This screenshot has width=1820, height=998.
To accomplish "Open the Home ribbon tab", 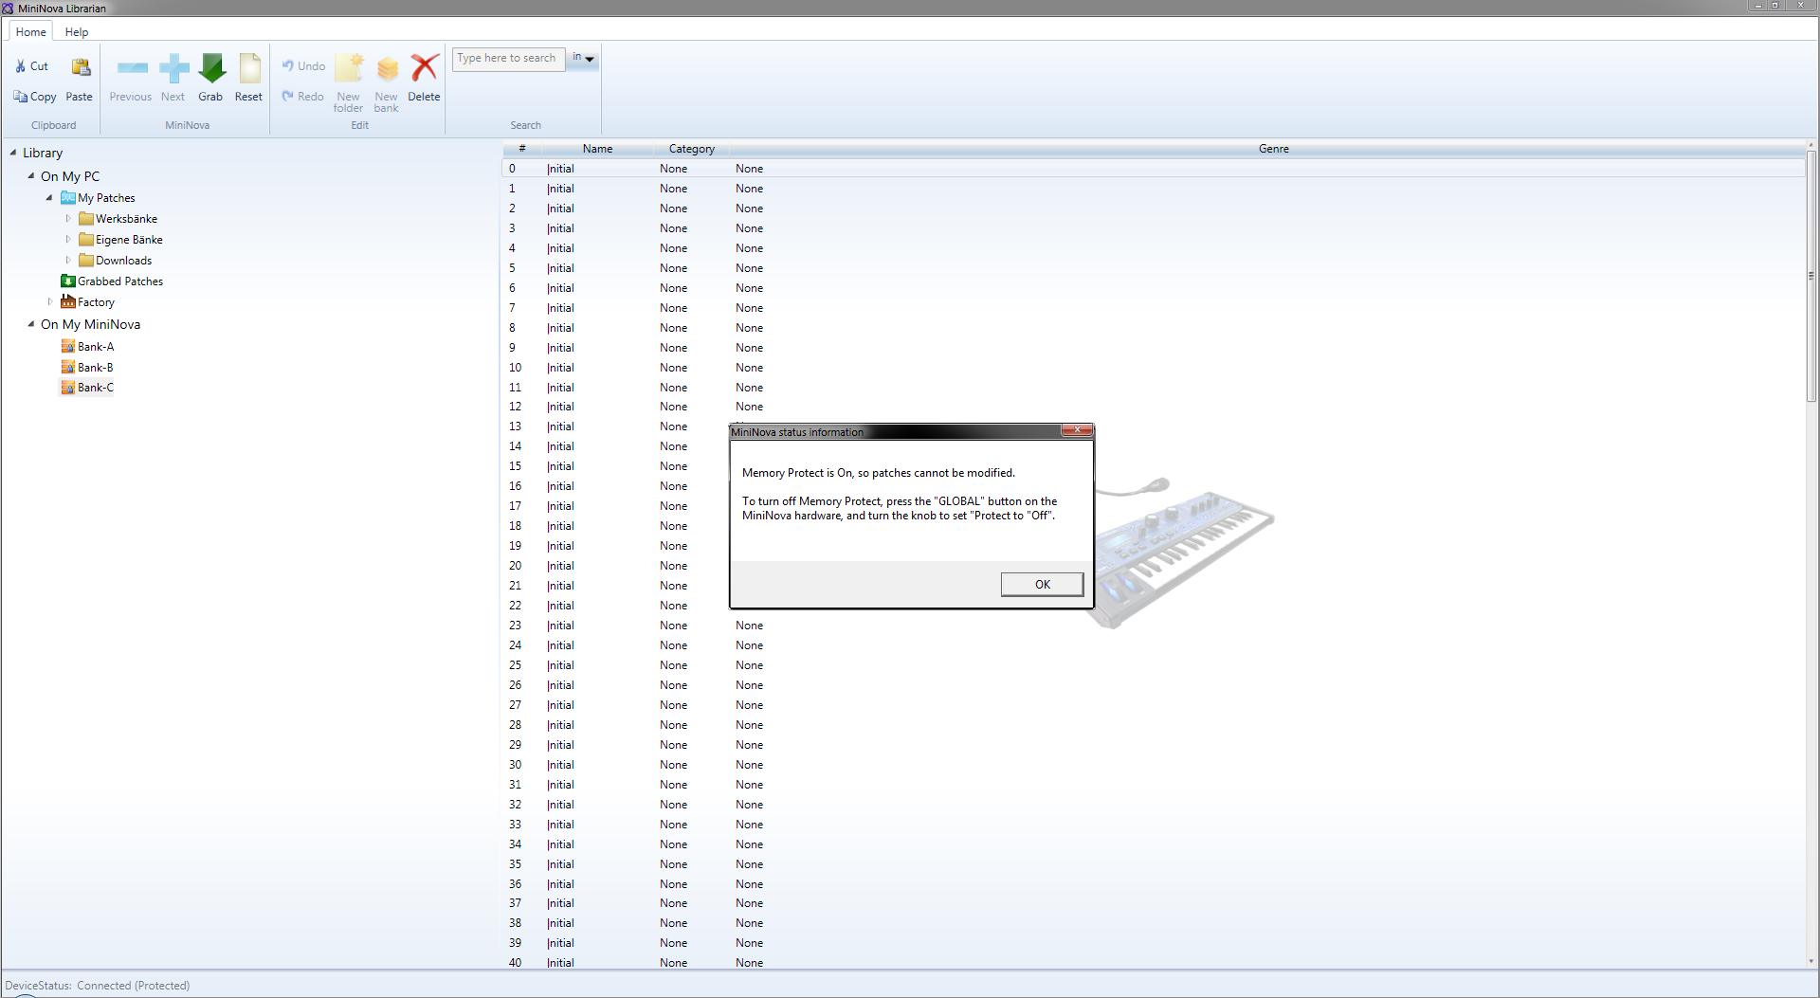I will pyautogui.click(x=31, y=32).
